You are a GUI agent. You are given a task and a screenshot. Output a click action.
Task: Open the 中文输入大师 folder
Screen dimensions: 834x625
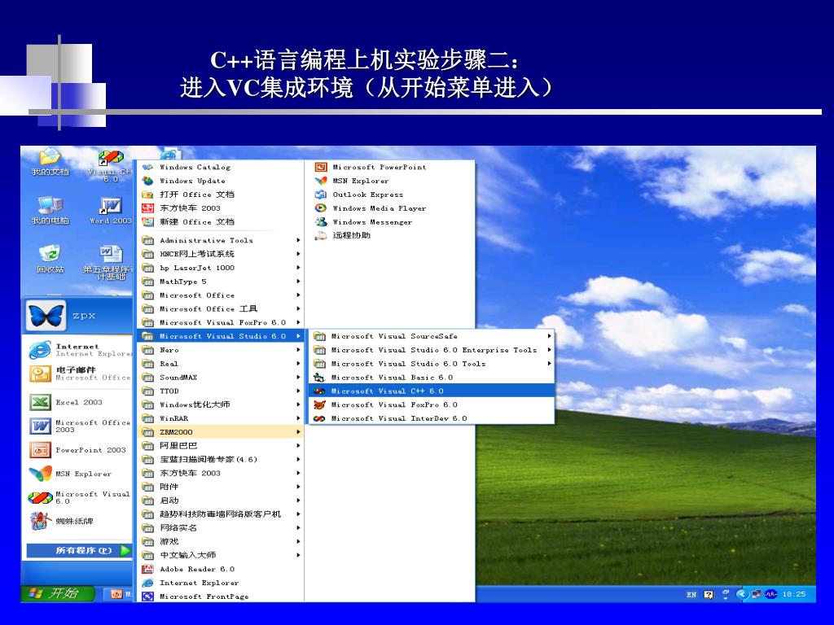(x=221, y=555)
